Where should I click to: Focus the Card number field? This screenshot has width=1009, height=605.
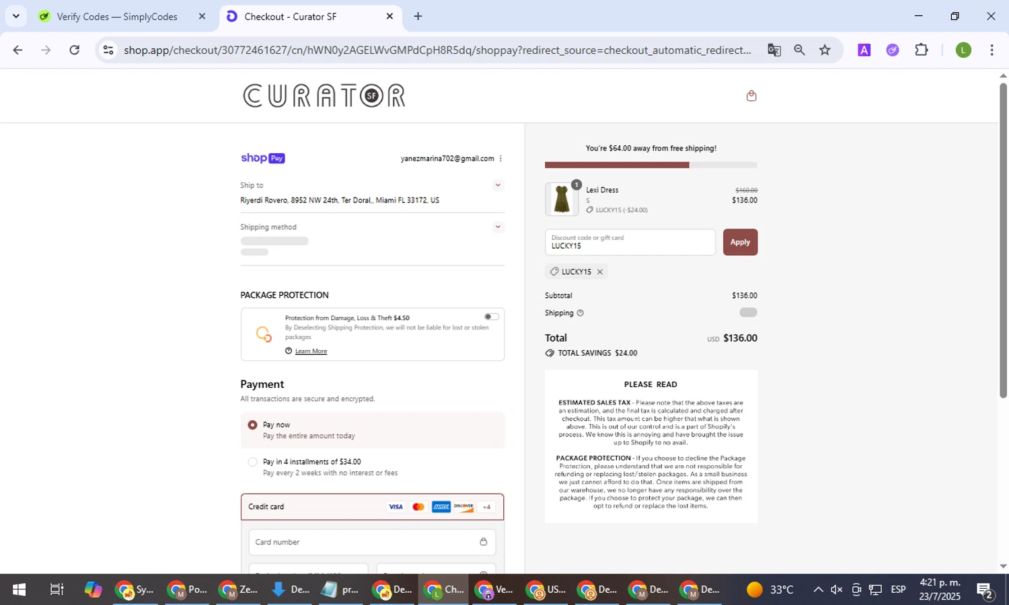(x=372, y=542)
